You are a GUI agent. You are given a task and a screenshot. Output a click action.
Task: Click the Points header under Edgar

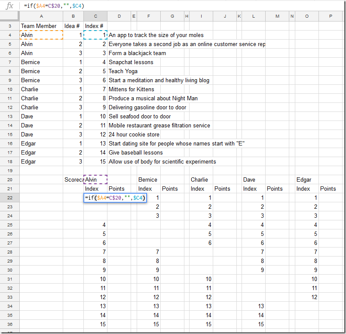[x=331, y=189]
